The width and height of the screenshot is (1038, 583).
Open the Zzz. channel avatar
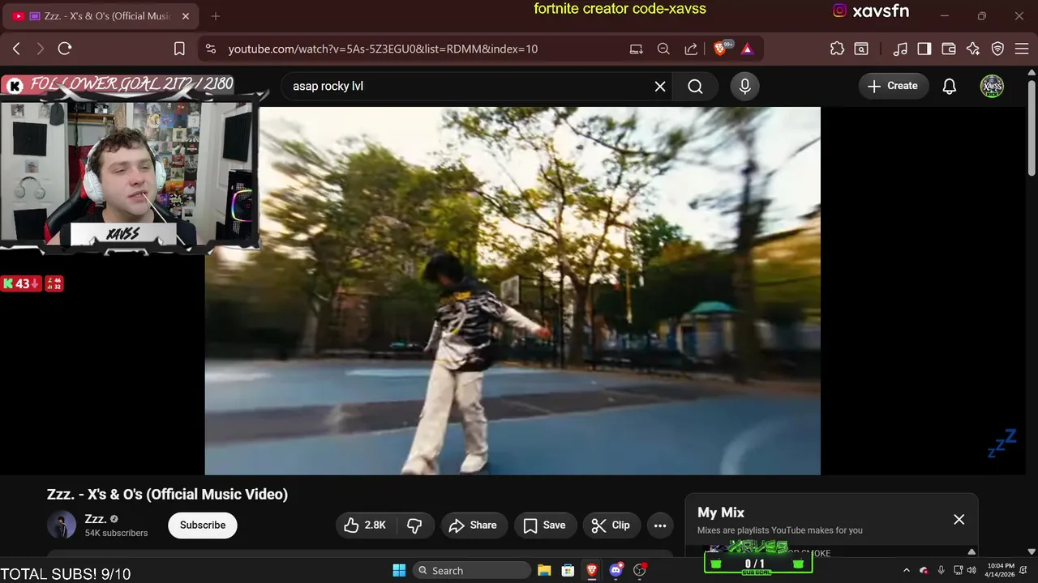(61, 525)
